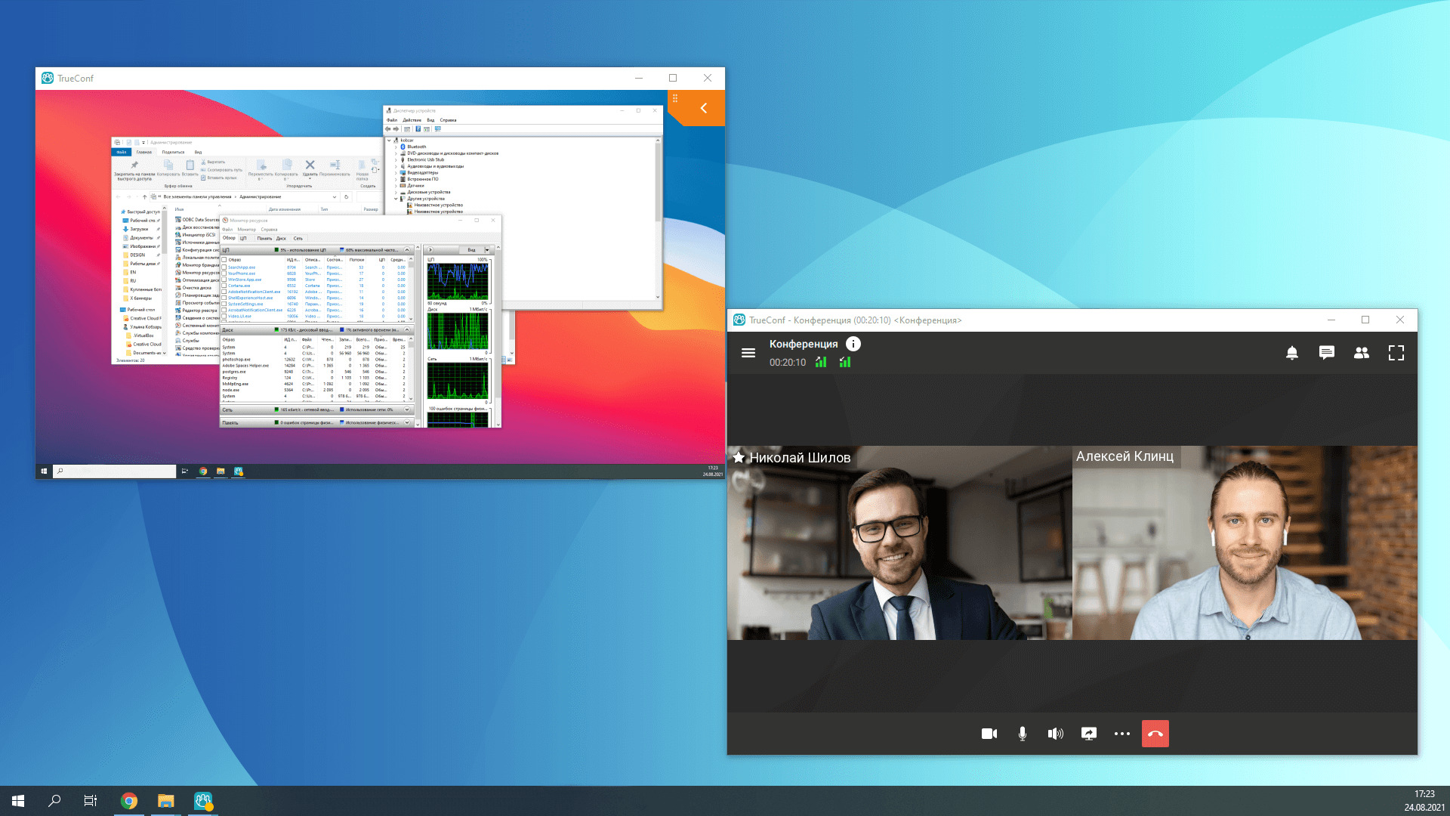The image size is (1450, 816).
Task: Click the back arrow in Device Manager toolbar
Action: (388, 129)
